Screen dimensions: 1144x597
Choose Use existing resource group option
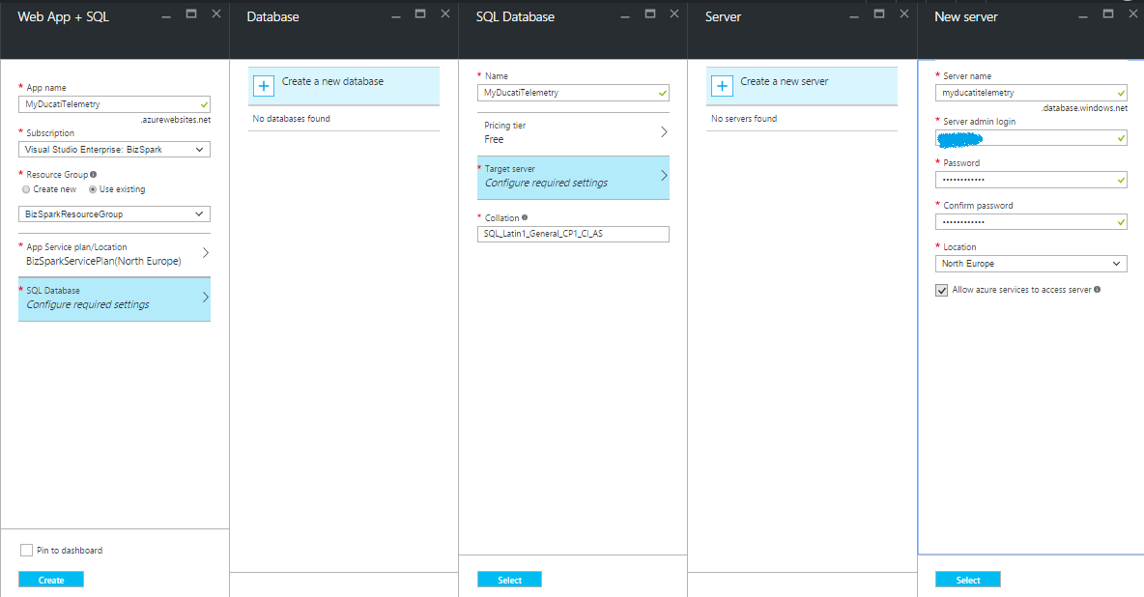[x=93, y=189]
